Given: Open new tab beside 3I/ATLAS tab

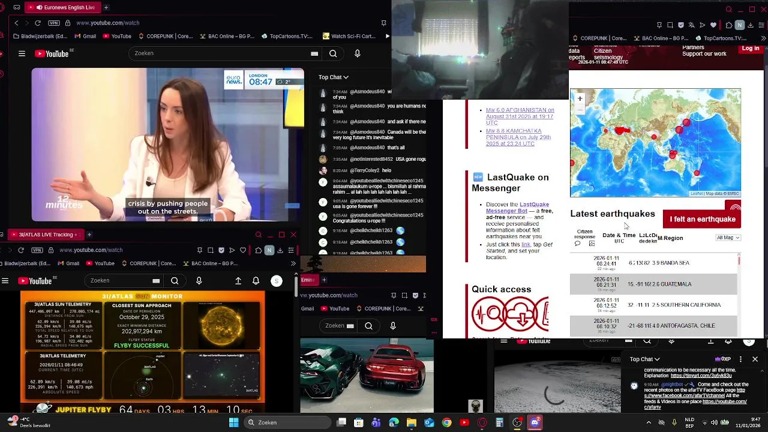Looking at the screenshot, I should 89,235.
